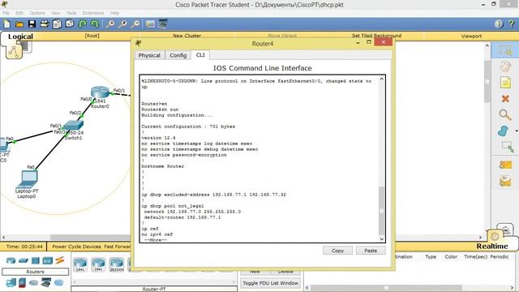
Task: Switch to the Logical workspace tab
Action: coord(20,36)
